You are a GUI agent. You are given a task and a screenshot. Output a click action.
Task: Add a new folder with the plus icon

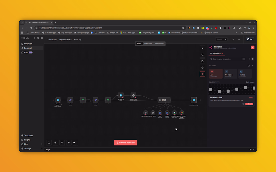[x=253, y=66]
